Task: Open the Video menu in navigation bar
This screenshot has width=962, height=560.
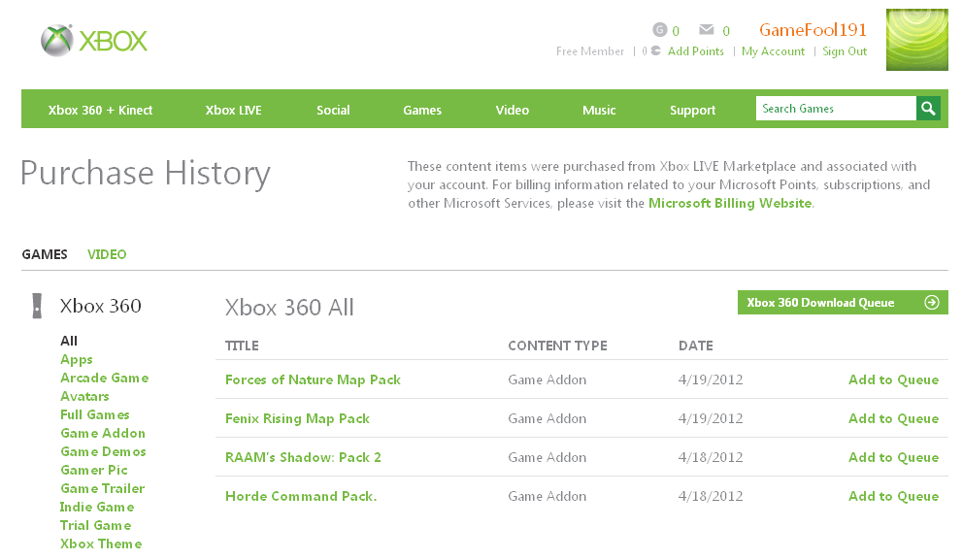Action: click(x=513, y=111)
